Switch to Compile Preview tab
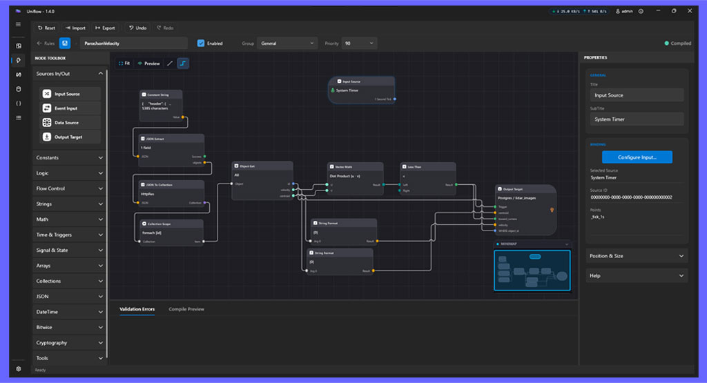The height and width of the screenshot is (383, 707). point(186,309)
